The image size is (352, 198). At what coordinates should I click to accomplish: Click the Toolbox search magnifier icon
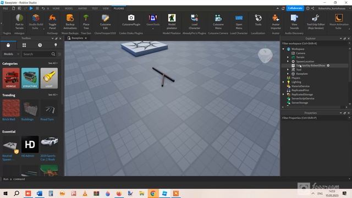pos(53,54)
